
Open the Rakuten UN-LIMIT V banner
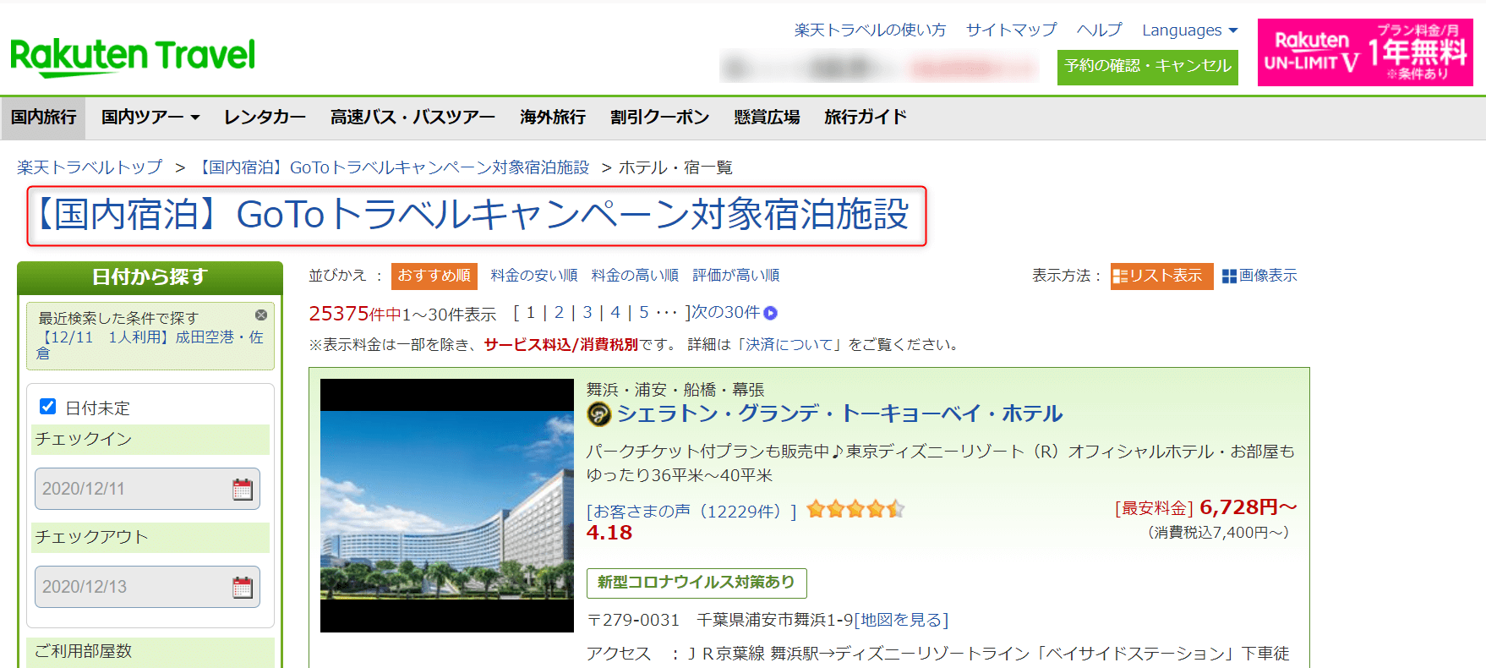(x=1365, y=52)
